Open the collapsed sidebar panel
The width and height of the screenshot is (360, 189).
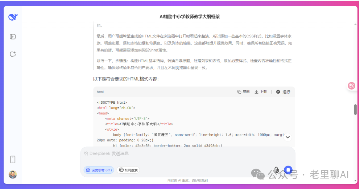coord(13,36)
